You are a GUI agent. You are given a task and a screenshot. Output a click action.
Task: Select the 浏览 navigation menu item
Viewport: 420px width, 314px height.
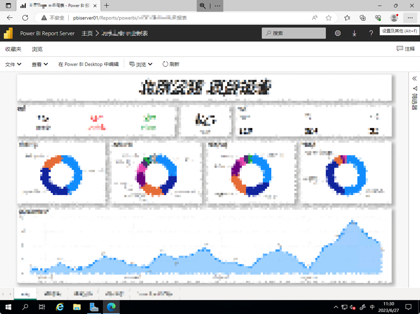[x=37, y=49]
